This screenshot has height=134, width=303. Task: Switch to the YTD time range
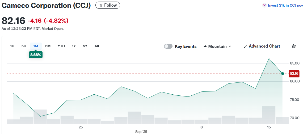coord(61,46)
